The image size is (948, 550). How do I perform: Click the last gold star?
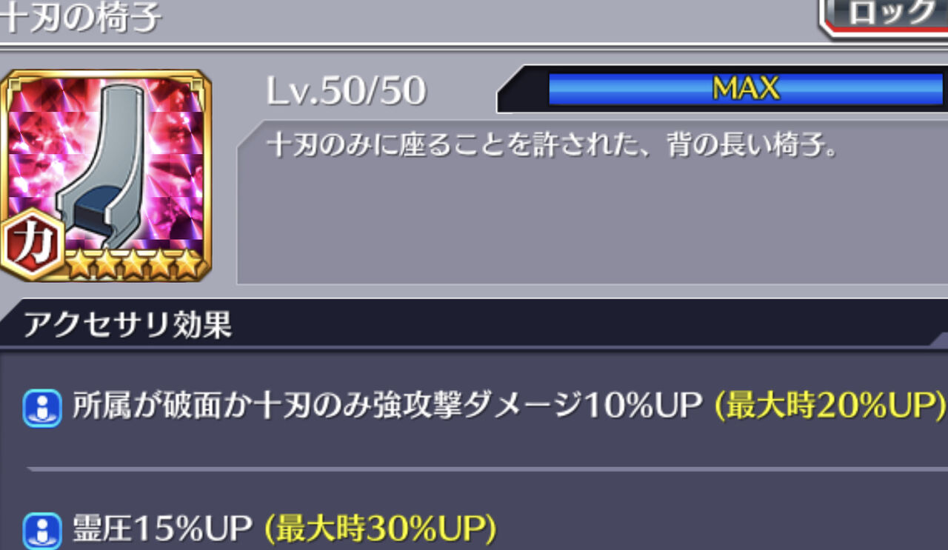(189, 265)
